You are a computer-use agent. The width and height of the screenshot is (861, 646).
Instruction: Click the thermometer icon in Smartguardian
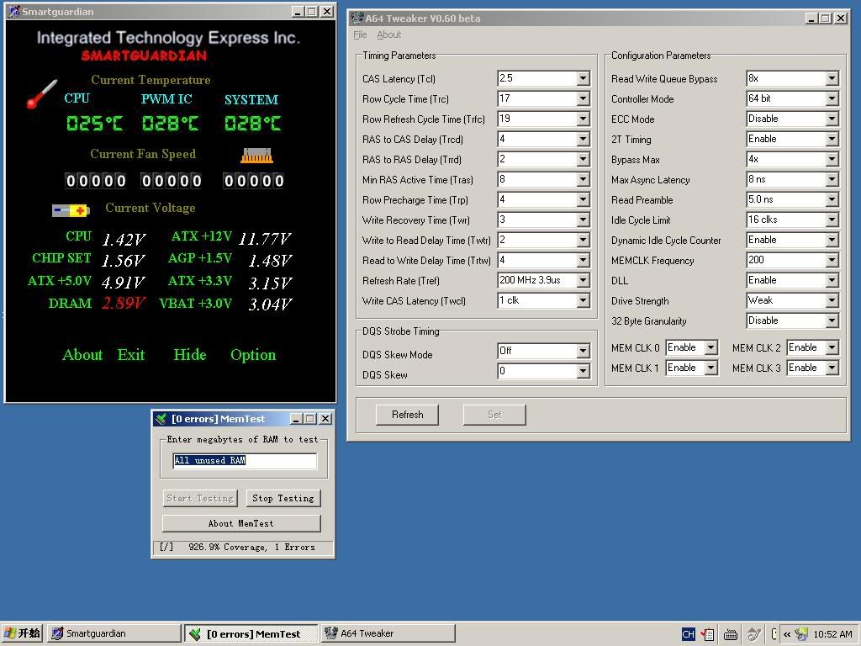pos(41,93)
